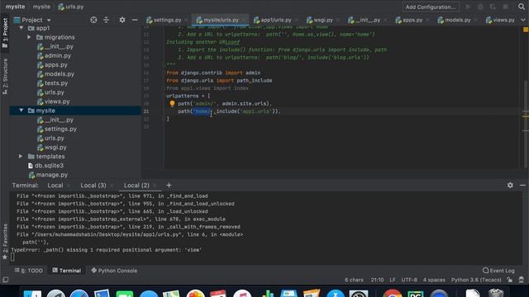
Task: Expand the templates folder
Action: (x=21, y=156)
